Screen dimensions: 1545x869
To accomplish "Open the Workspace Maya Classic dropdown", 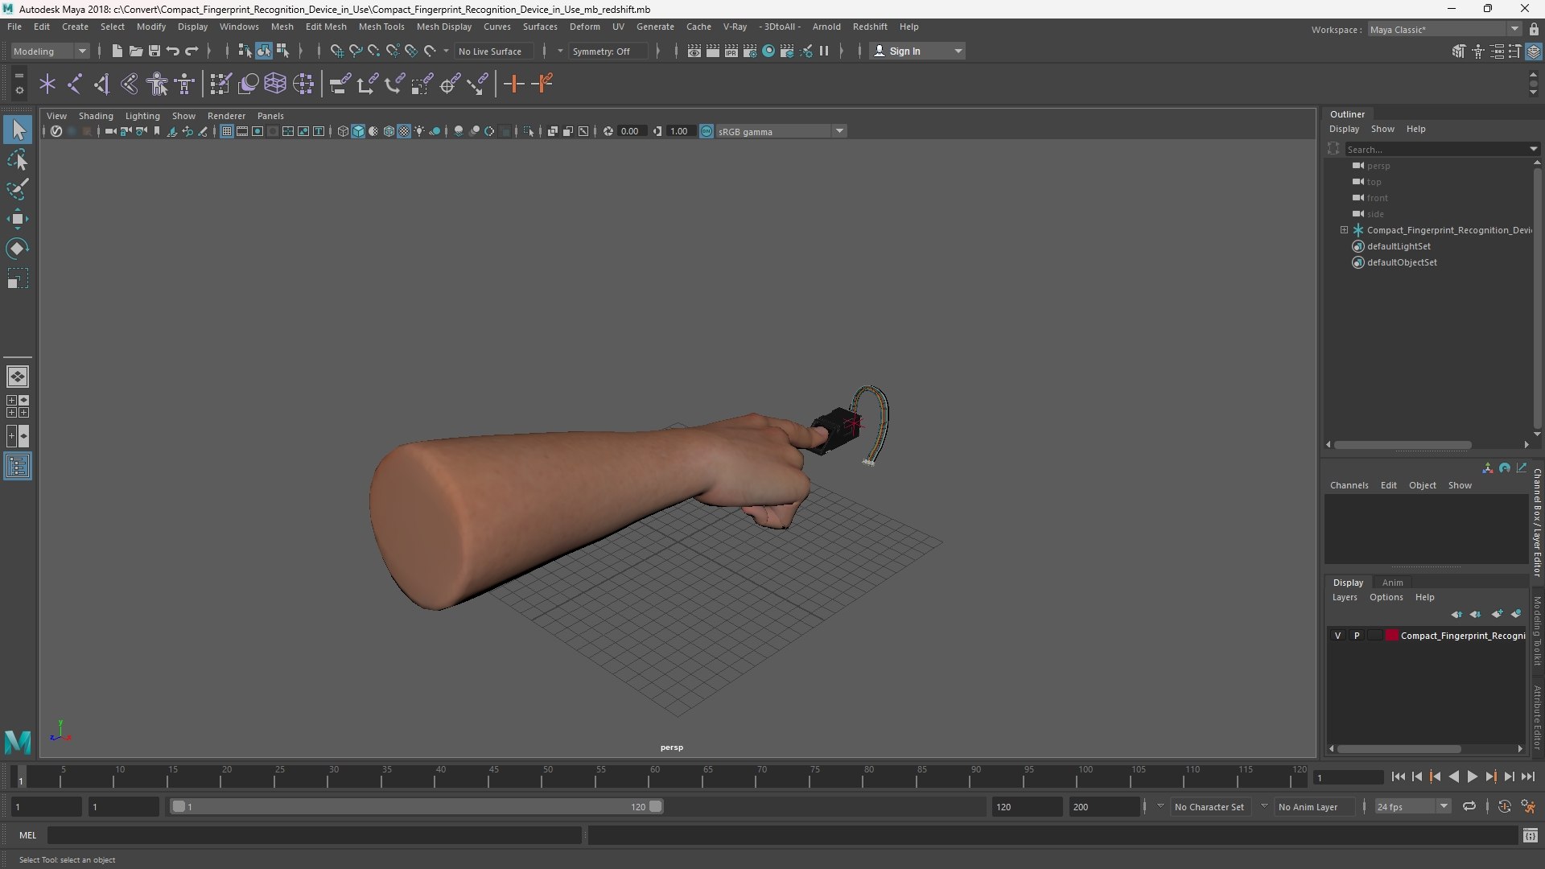I will click(1444, 30).
